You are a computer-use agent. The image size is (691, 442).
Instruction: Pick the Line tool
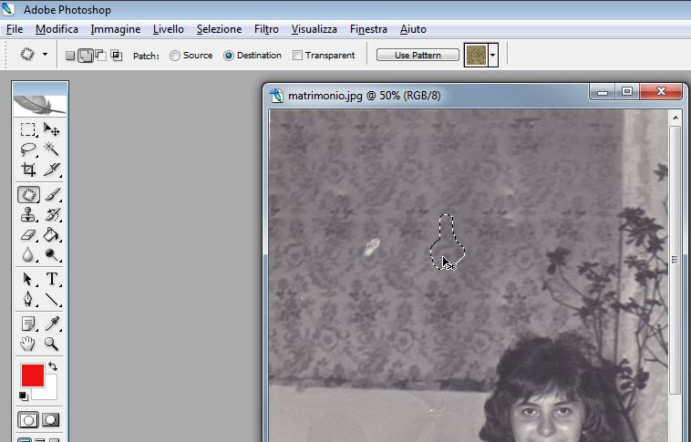tap(52, 299)
